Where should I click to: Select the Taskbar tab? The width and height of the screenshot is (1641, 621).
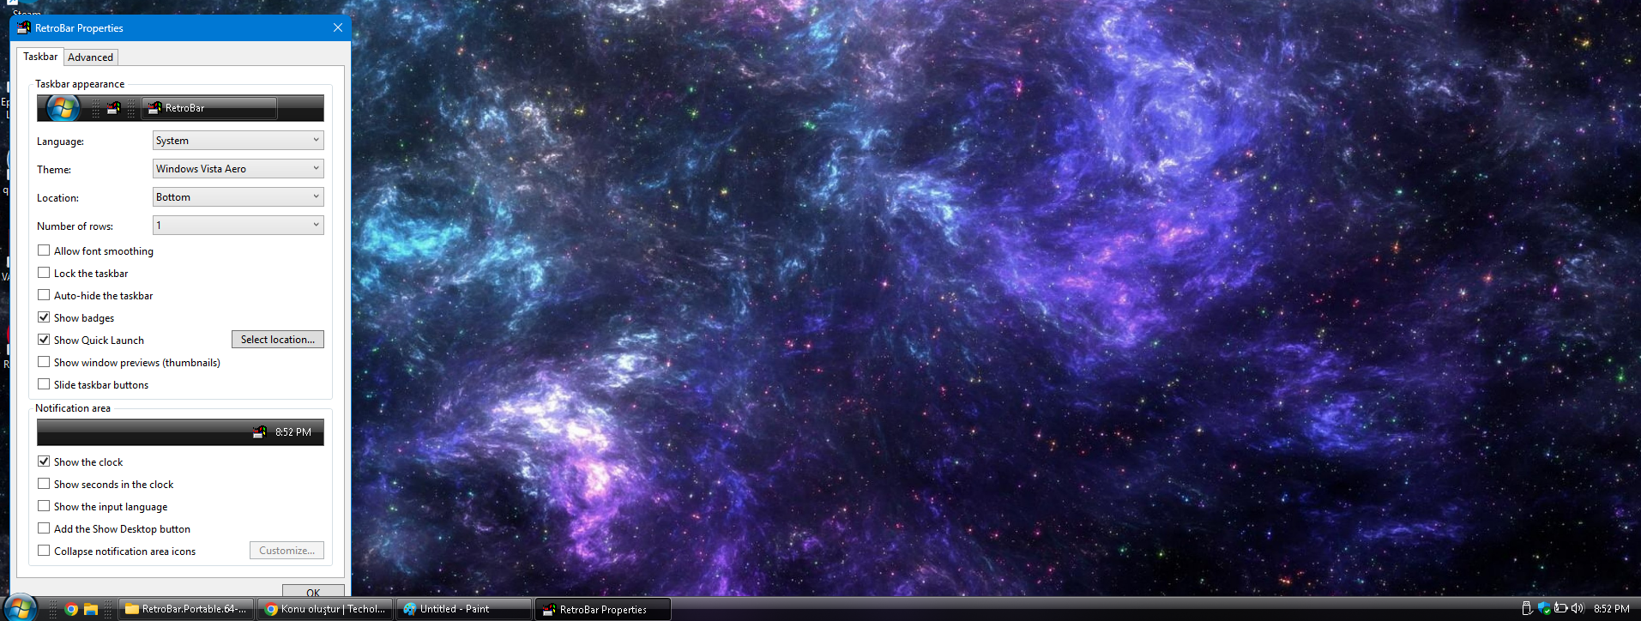pyautogui.click(x=40, y=57)
